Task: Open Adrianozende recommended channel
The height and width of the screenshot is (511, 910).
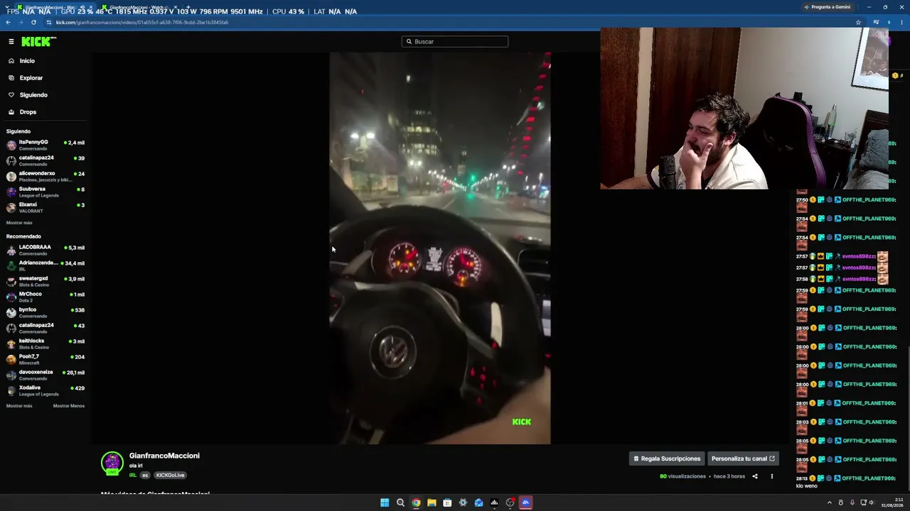Action: (x=45, y=265)
